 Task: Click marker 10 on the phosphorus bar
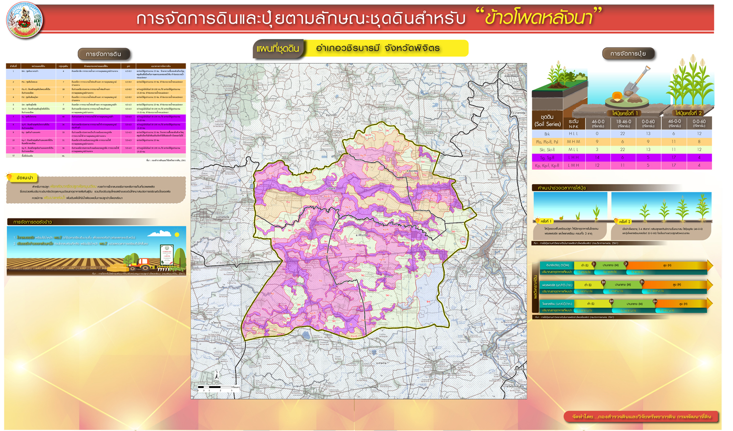click(603, 282)
